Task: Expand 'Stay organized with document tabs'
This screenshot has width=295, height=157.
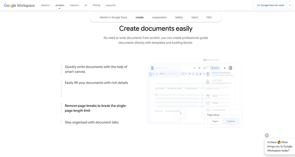Action: pos(92,122)
